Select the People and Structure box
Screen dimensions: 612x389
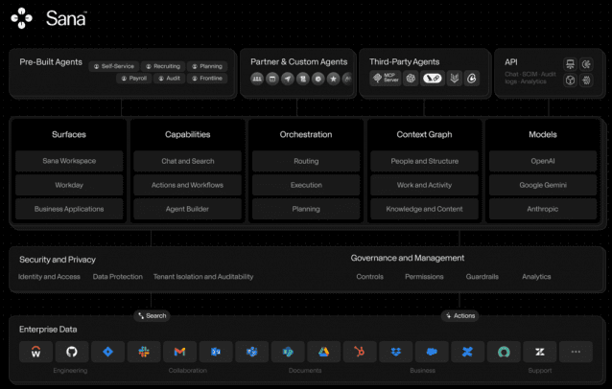(x=425, y=161)
